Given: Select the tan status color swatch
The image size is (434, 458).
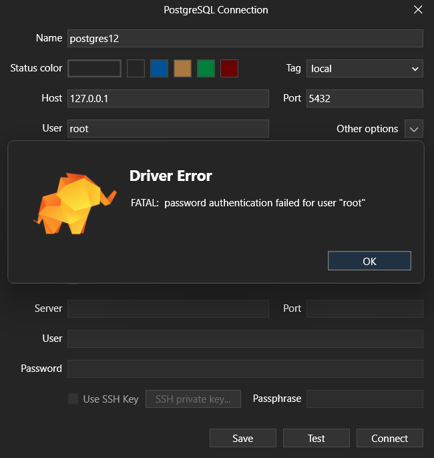Looking at the screenshot, I should (x=182, y=68).
